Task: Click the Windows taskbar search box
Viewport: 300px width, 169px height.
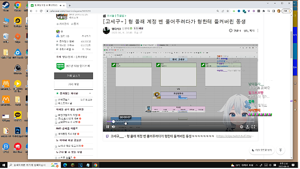Action: 34,165
